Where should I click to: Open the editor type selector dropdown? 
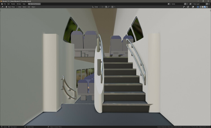coord(3,7)
